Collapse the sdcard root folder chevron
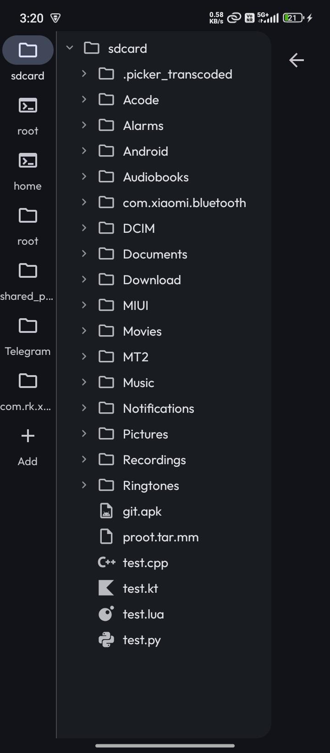The width and height of the screenshot is (330, 753). coord(70,48)
